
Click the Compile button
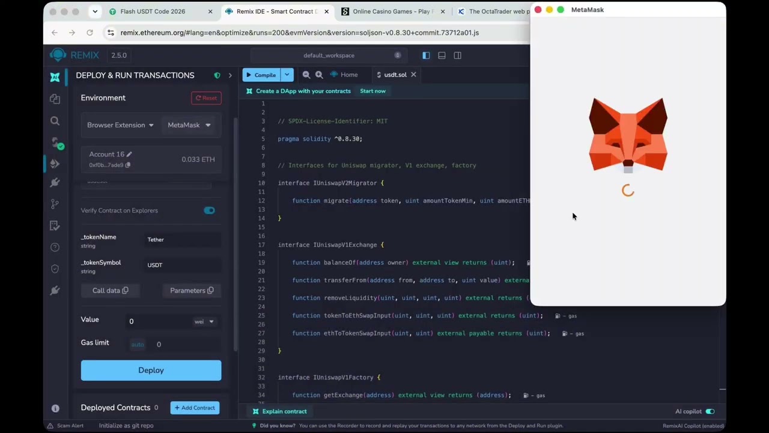(x=261, y=75)
